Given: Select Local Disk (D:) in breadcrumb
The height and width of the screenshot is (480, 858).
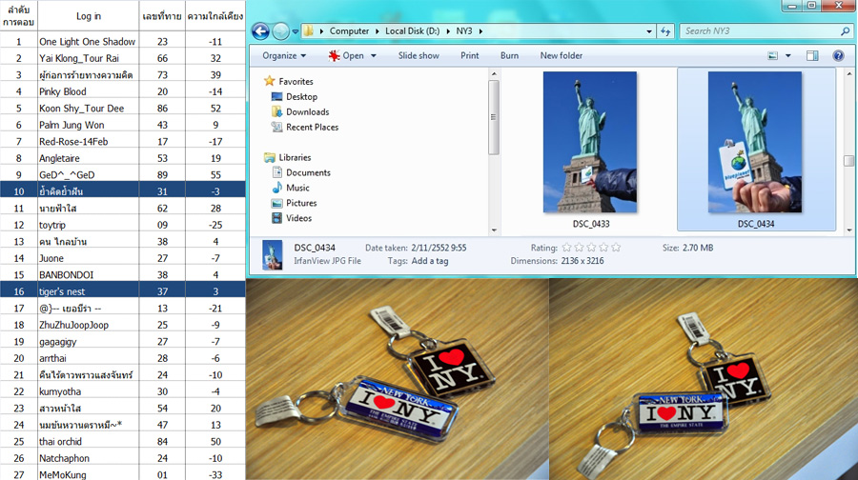Looking at the screenshot, I should click(412, 31).
